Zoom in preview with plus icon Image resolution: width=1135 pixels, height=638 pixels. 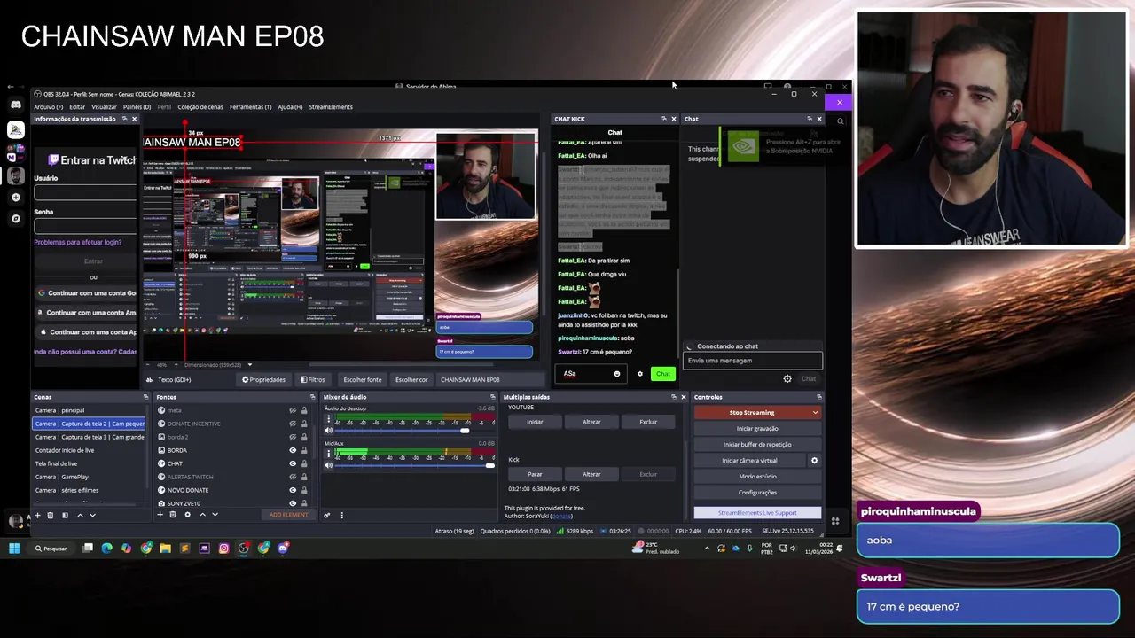coord(176,364)
